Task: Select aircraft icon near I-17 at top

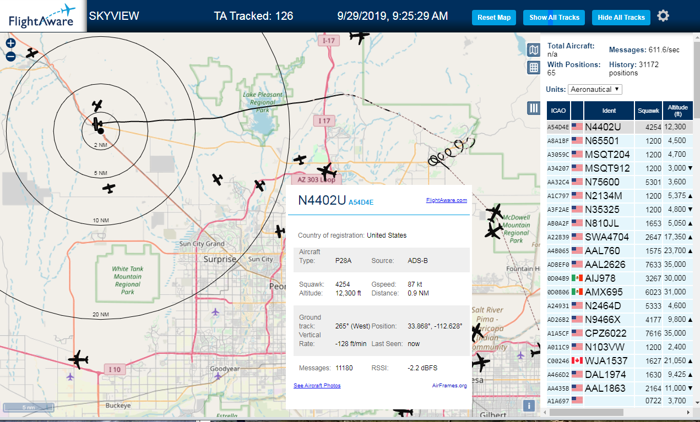Action: [360, 36]
